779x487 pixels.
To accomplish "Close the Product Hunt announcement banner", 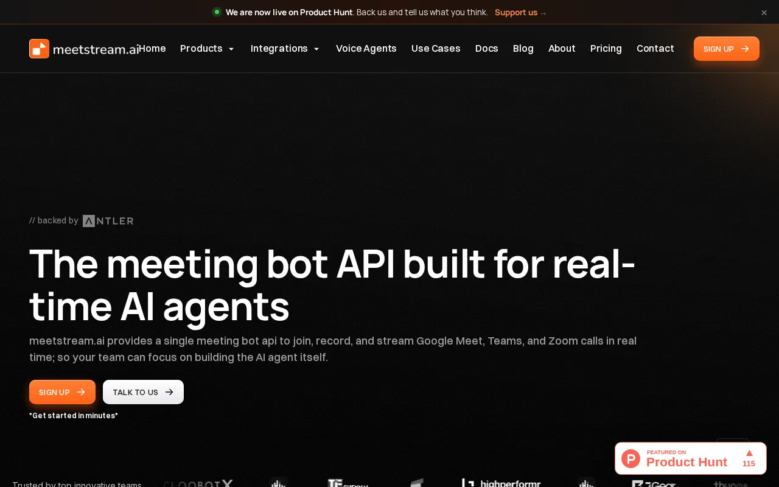I will pos(764,12).
